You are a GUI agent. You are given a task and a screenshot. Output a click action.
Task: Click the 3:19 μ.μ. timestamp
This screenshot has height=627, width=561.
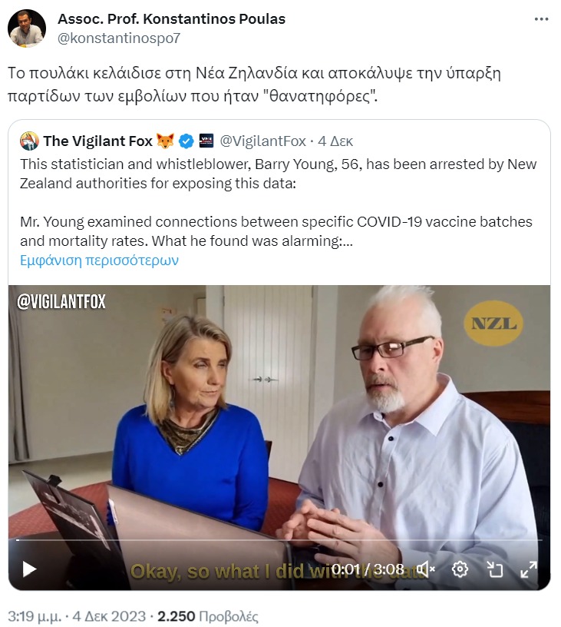(35, 616)
